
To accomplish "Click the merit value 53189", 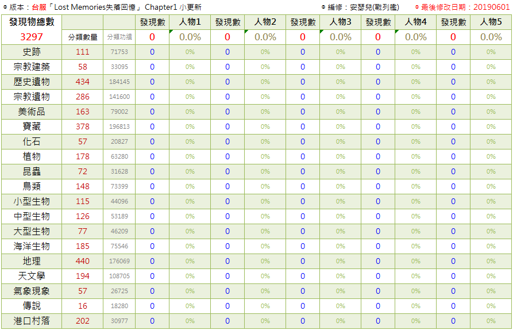I will (119, 216).
